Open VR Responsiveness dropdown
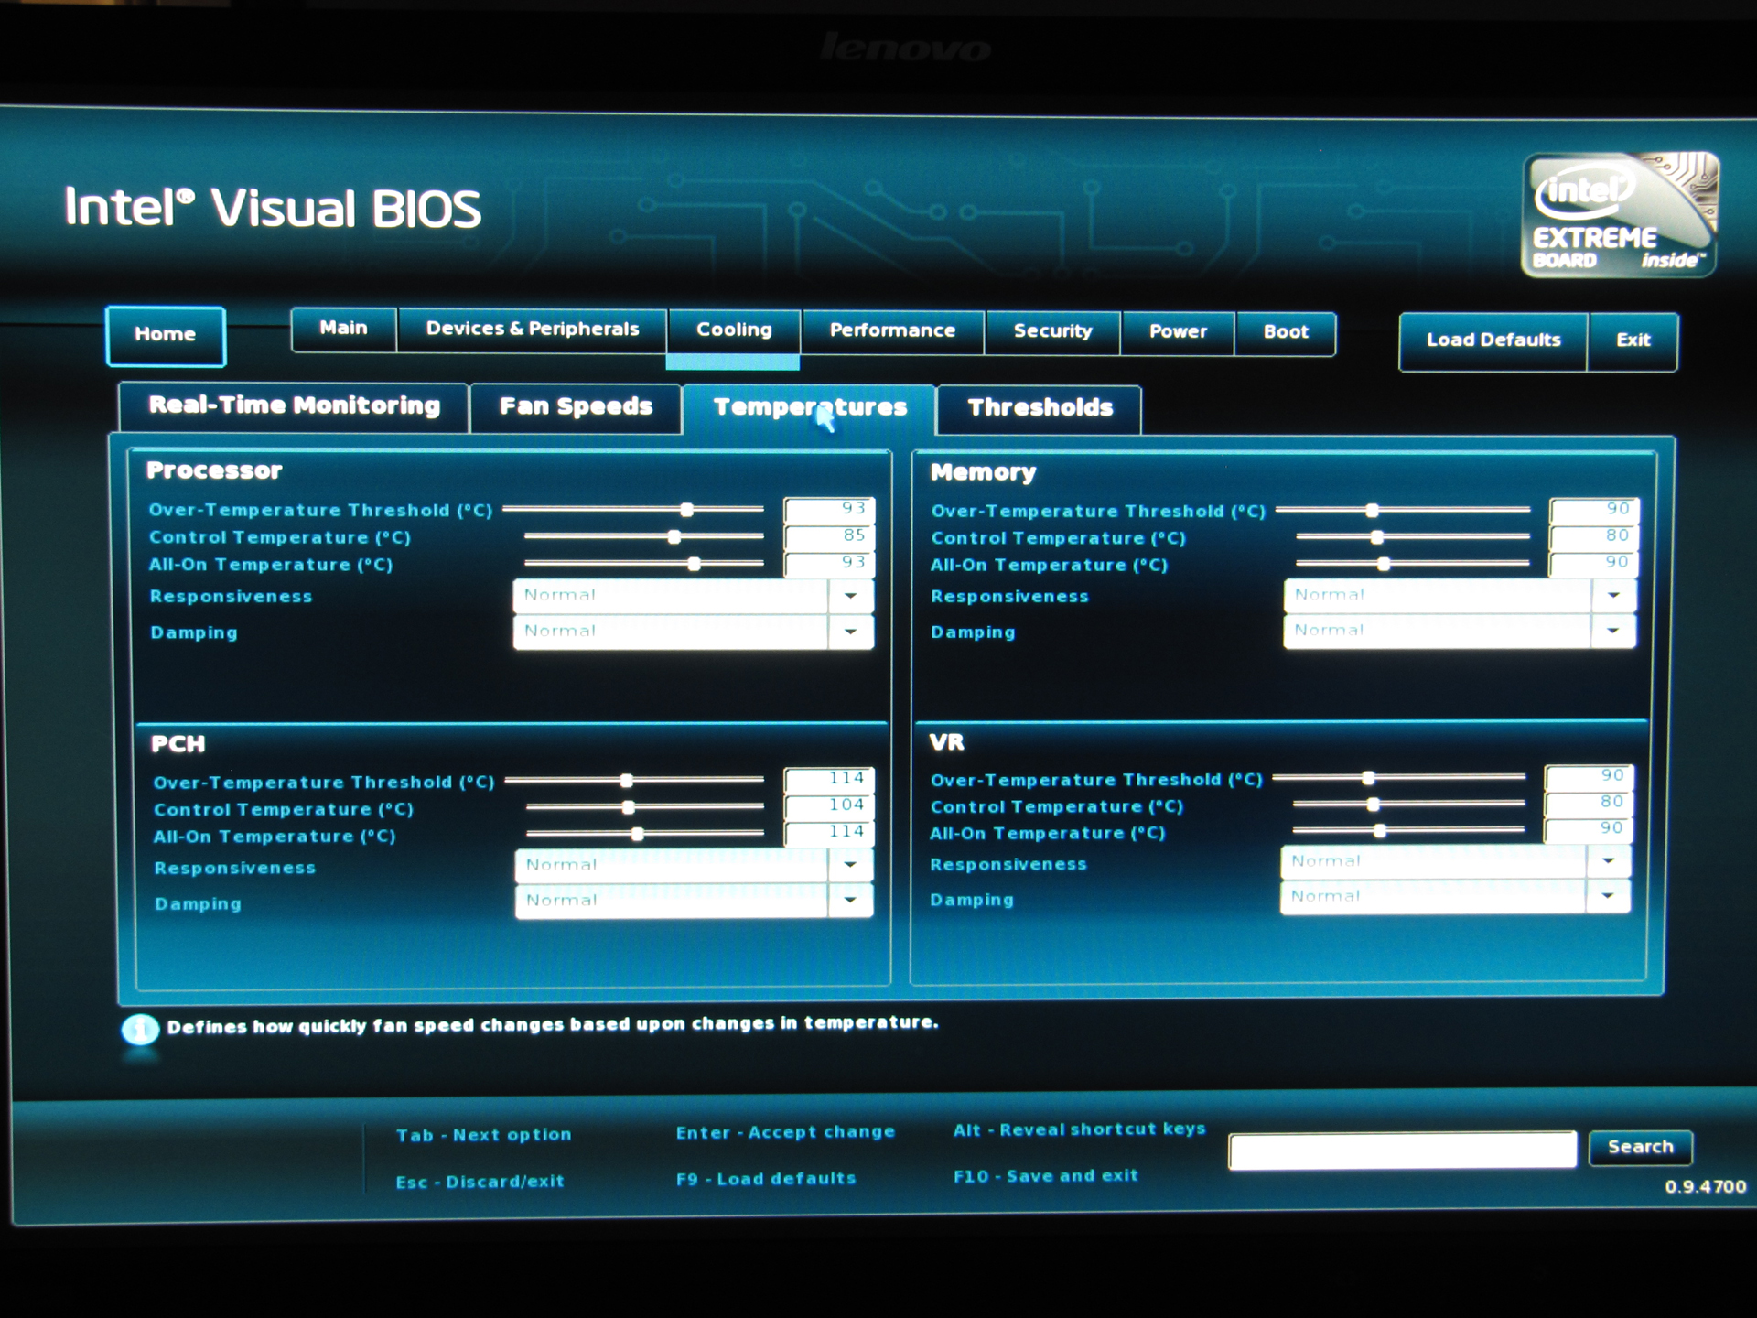Viewport: 1757px width, 1318px height. click(1455, 861)
